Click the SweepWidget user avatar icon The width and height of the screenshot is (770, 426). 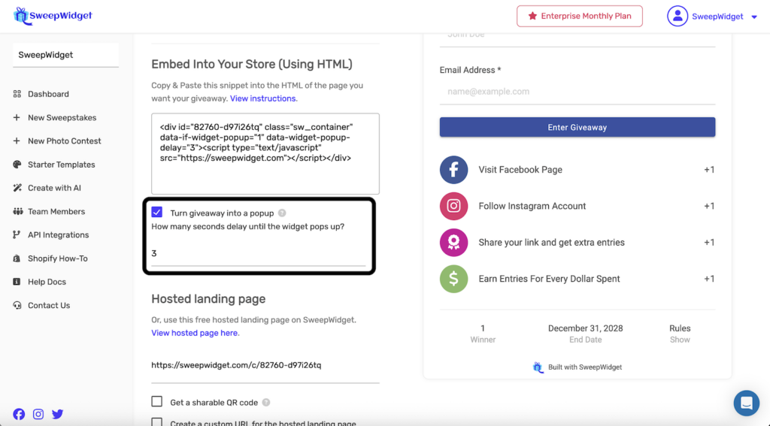point(678,17)
